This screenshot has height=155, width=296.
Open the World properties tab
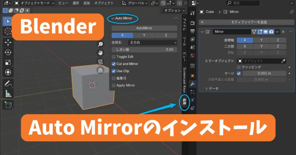(192, 56)
